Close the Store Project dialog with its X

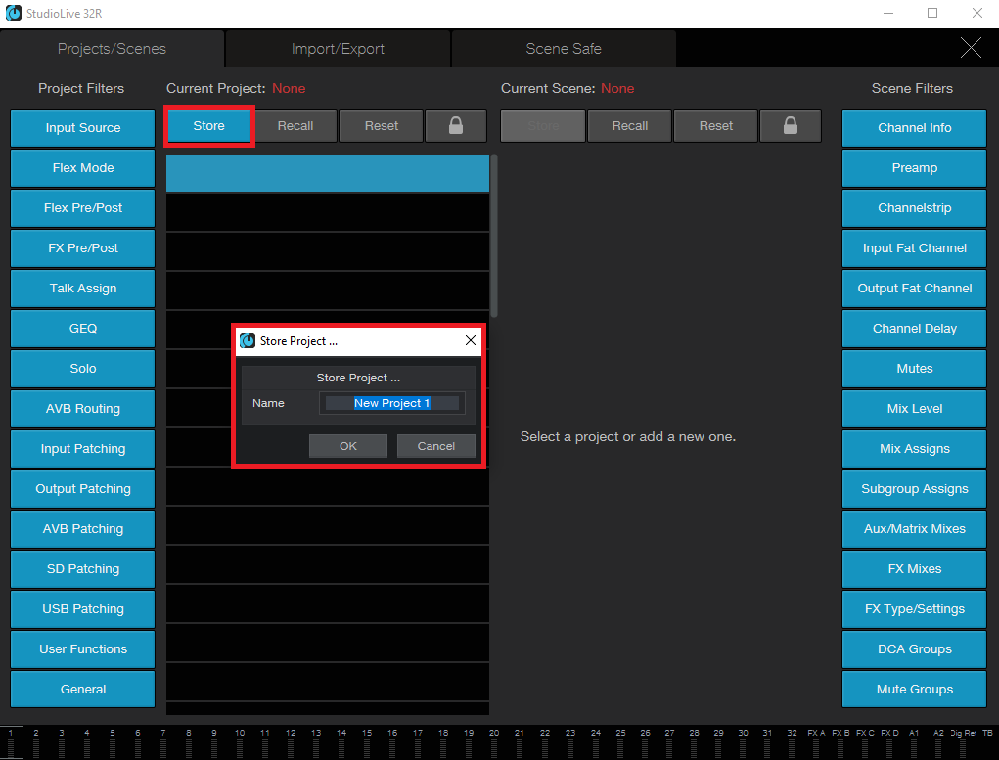point(471,340)
